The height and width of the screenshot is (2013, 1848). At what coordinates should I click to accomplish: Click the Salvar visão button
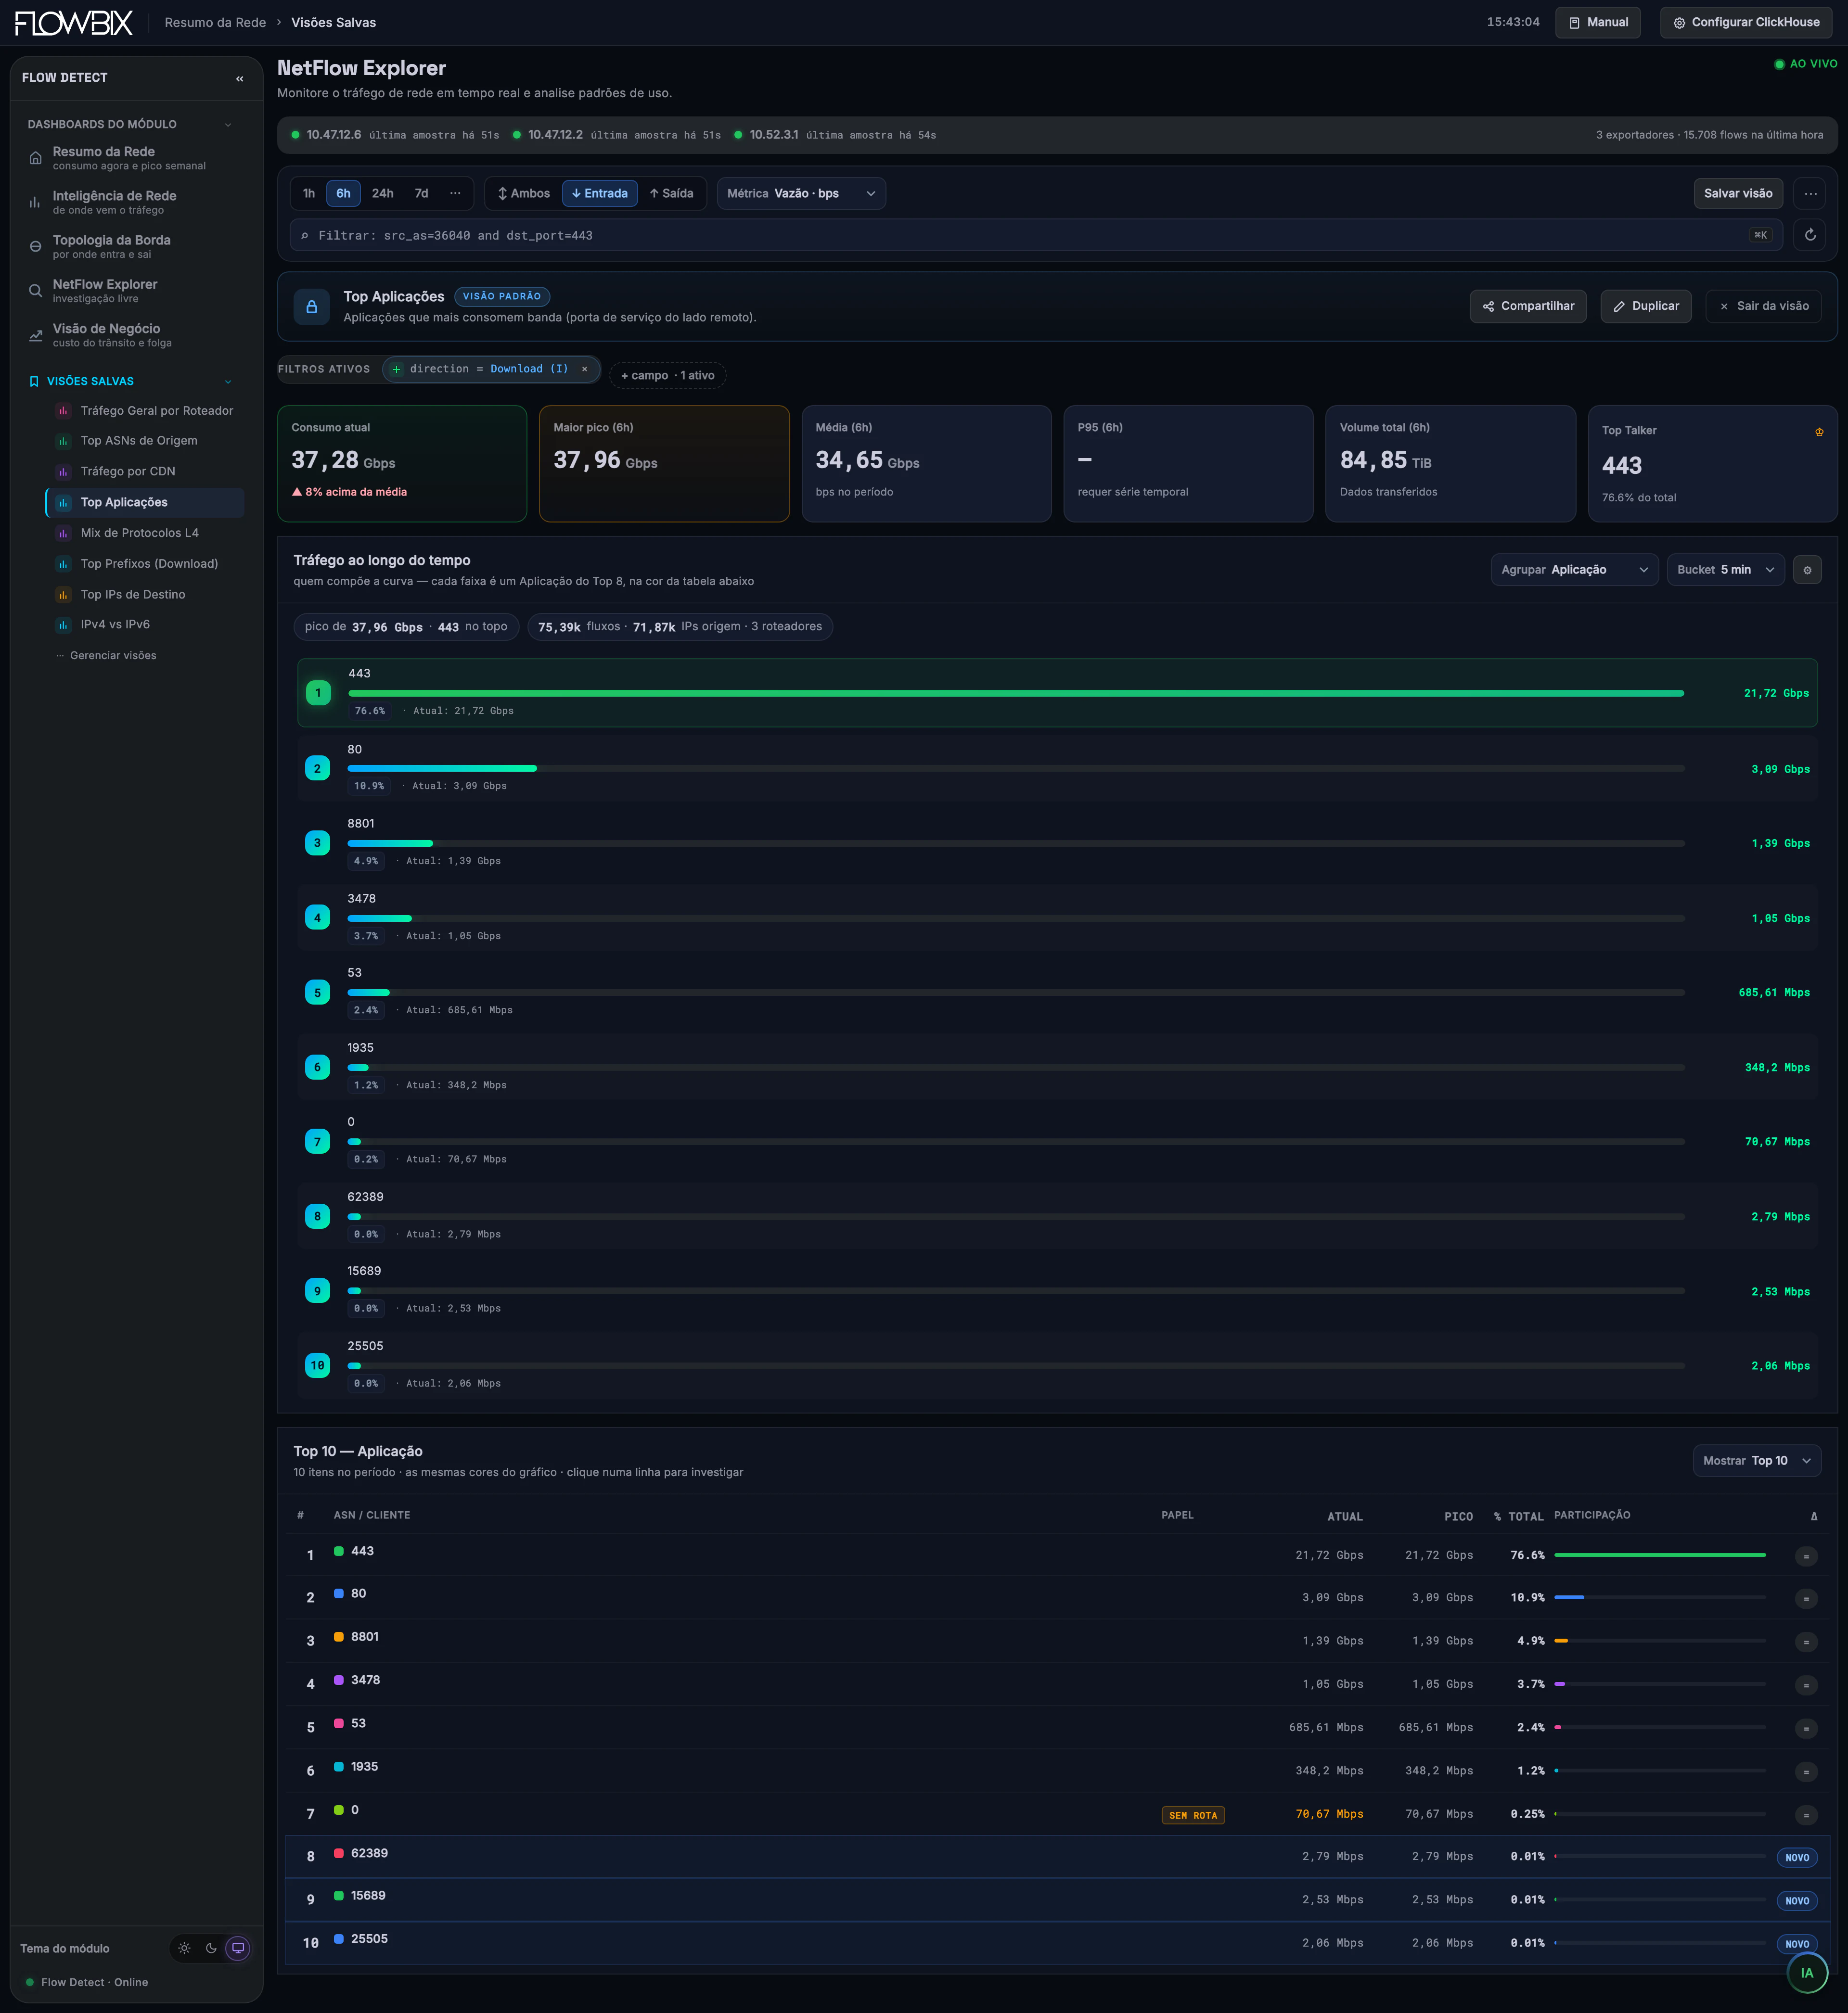pos(1738,193)
